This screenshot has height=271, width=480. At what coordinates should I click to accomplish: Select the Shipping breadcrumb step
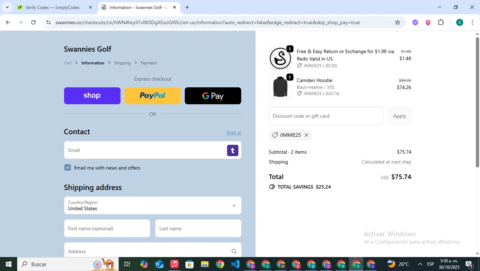pyautogui.click(x=122, y=63)
